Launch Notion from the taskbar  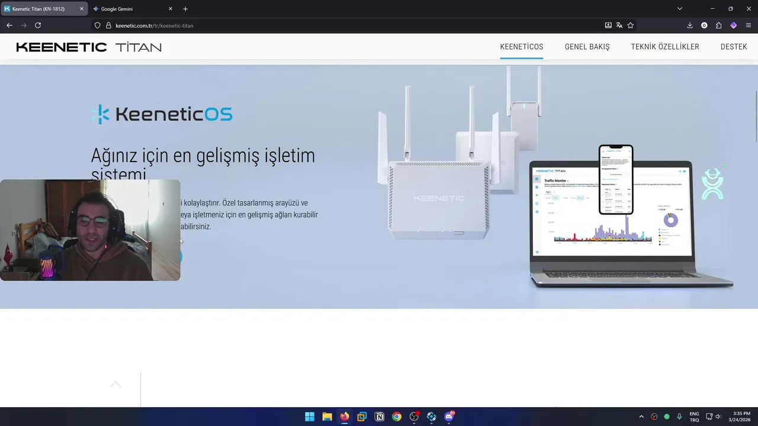click(x=379, y=417)
